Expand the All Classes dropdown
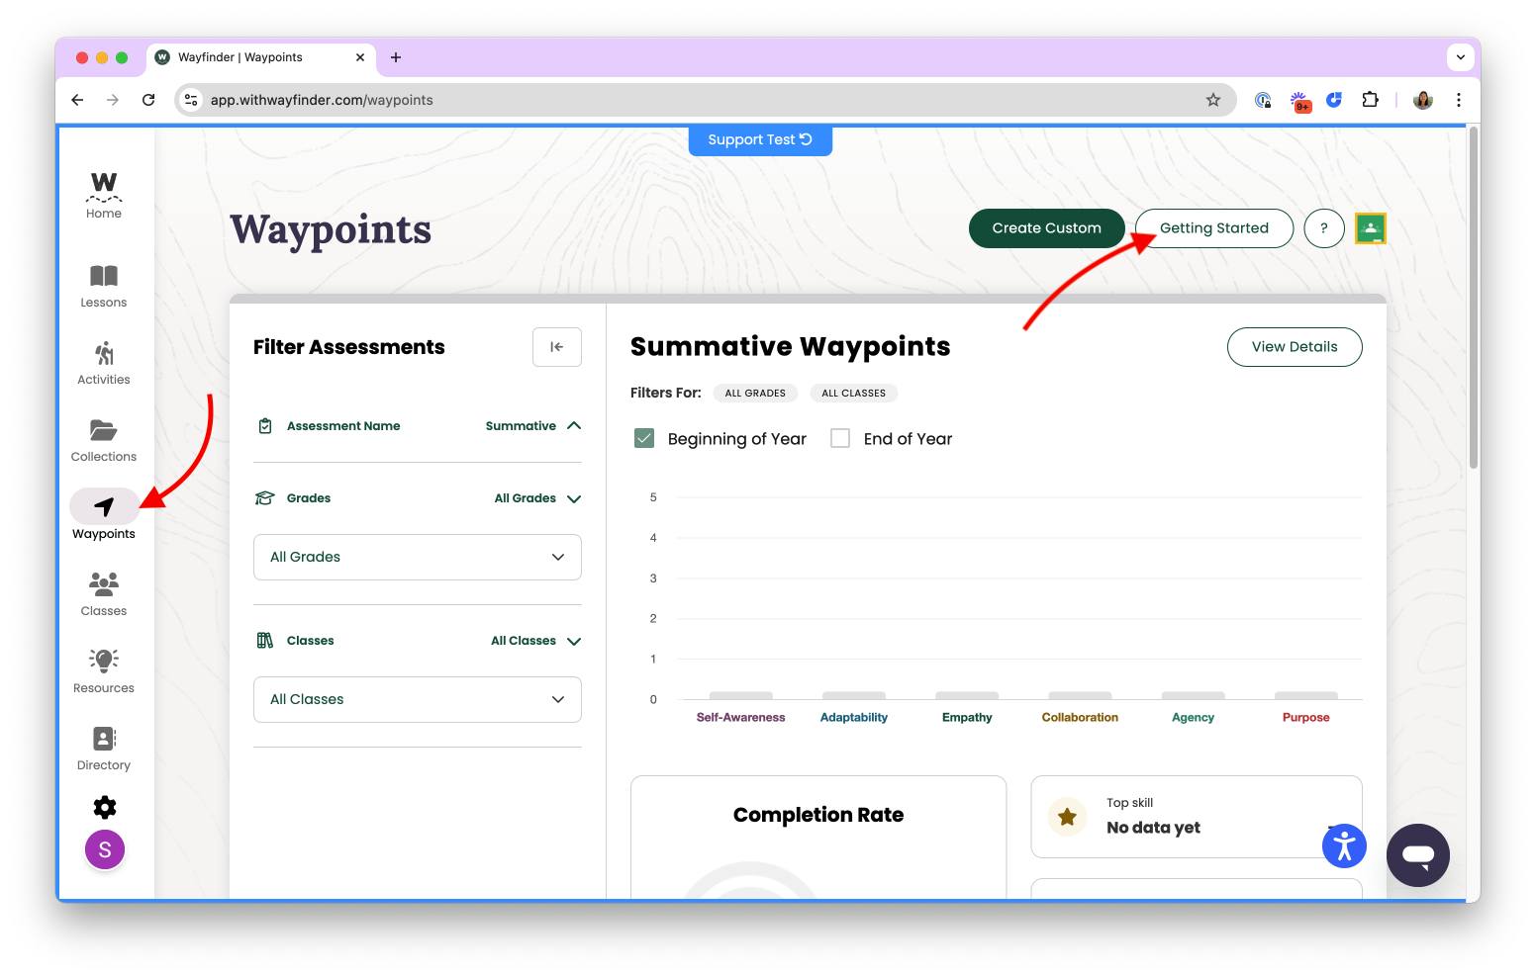The image size is (1536, 976). [417, 699]
